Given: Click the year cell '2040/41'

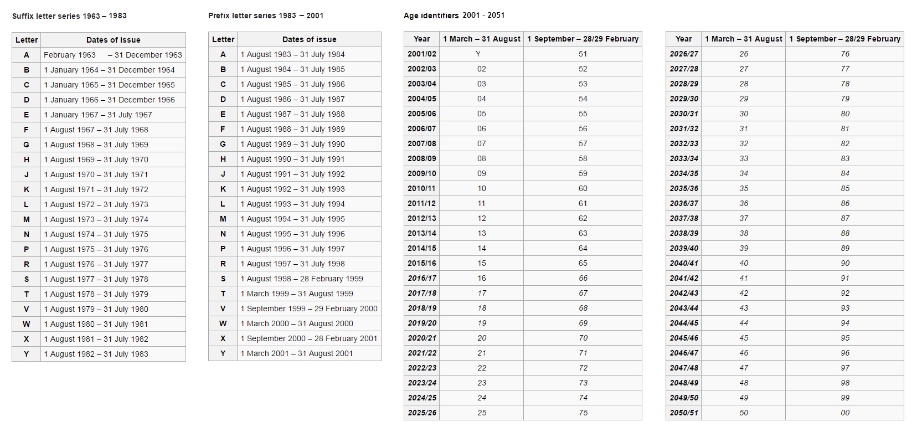Looking at the screenshot, I should [x=684, y=263].
